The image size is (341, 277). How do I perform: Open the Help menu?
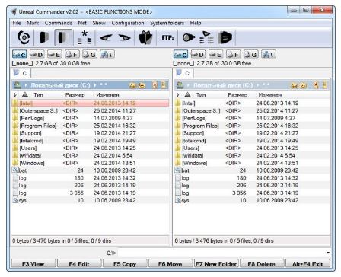point(196,23)
